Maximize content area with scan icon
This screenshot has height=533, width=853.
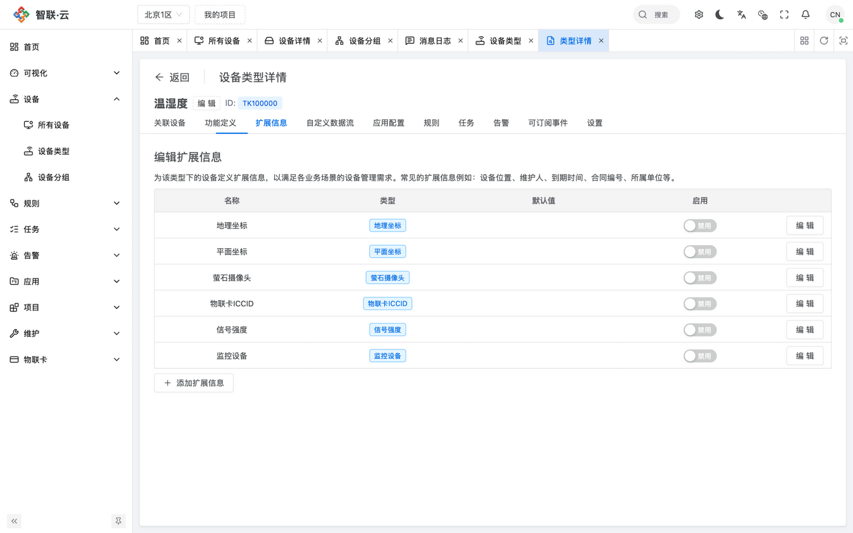coord(844,41)
